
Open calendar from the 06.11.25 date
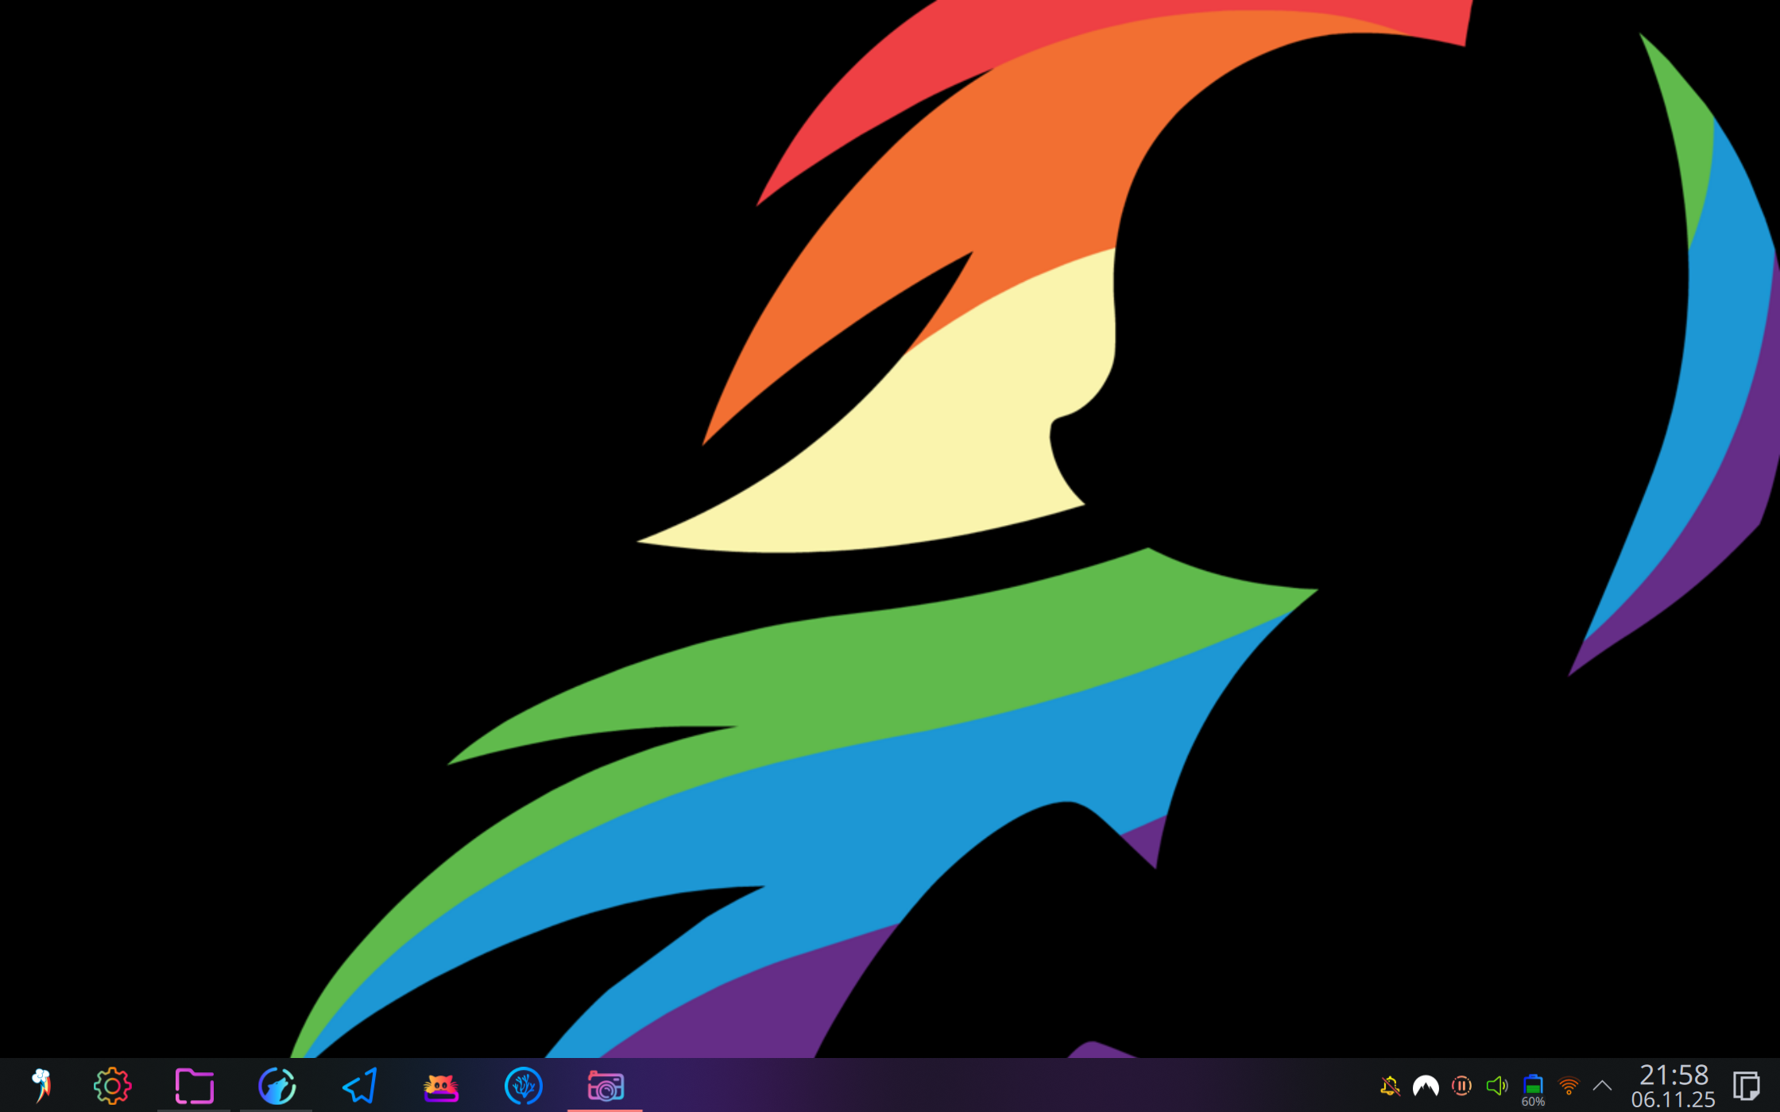pyautogui.click(x=1674, y=1100)
